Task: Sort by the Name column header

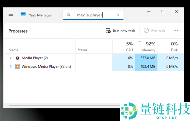Action: pos(40,46)
